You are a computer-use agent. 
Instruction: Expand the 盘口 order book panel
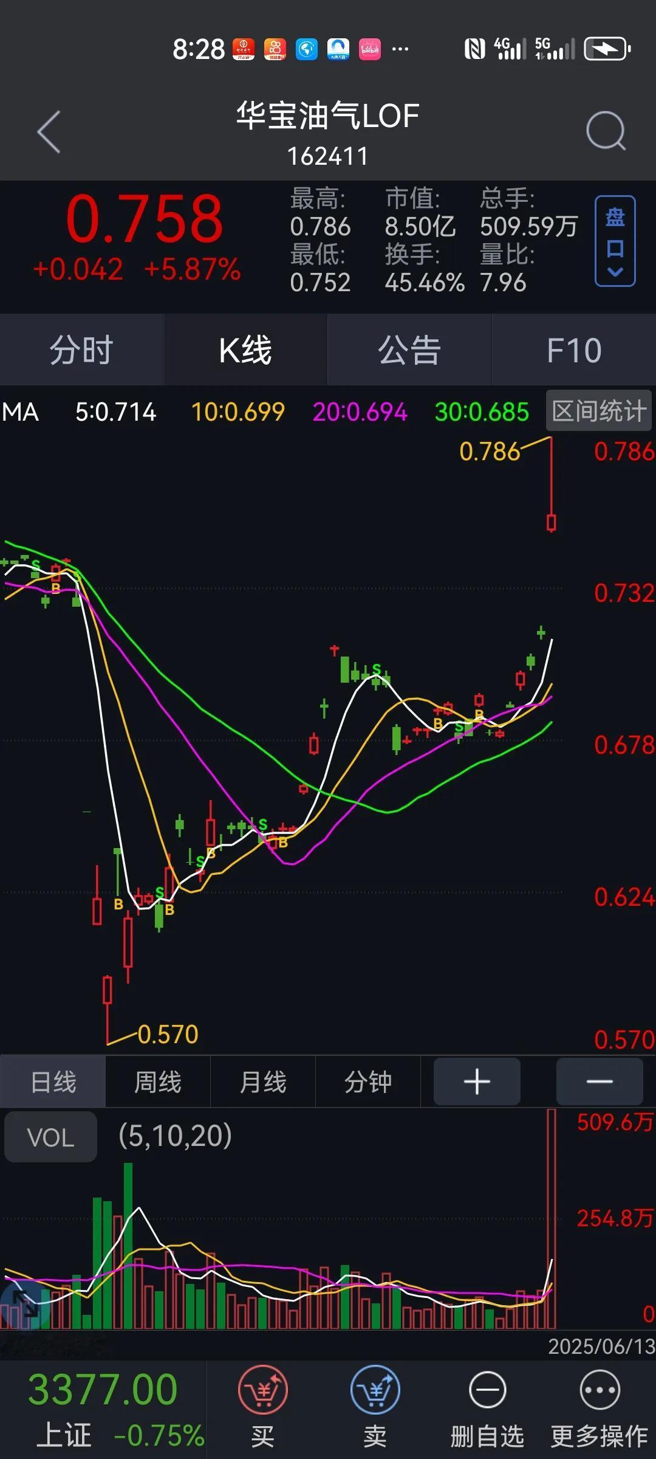click(615, 241)
